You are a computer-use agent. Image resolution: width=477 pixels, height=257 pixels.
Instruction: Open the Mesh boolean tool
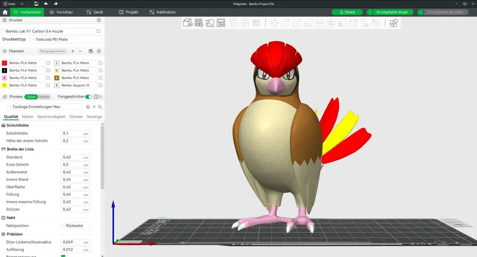click(331, 23)
